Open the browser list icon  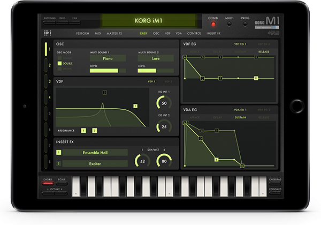click(x=48, y=33)
